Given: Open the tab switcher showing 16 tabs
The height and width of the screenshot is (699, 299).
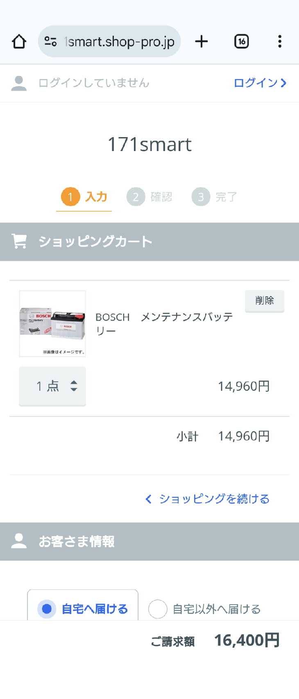Looking at the screenshot, I should pyautogui.click(x=241, y=41).
